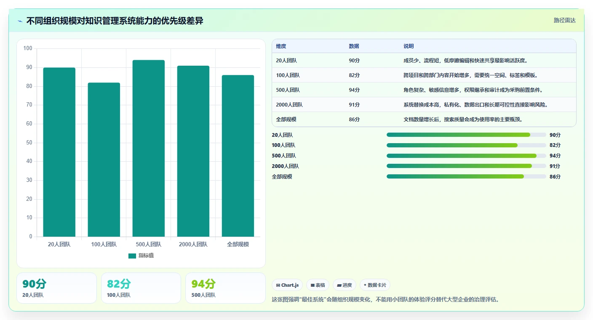Viewport: 593px width, 320px height.
Task: Click the 权限继承和审计 description text
Action: (473, 90)
